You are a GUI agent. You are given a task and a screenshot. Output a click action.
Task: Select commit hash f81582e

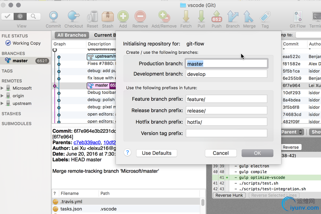pyautogui.click(x=292, y=64)
